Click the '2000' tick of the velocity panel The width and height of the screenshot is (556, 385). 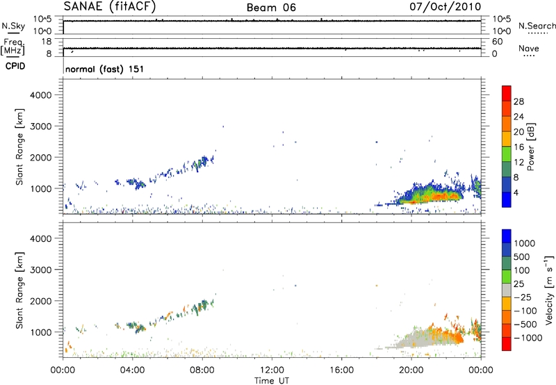[x=41, y=301]
